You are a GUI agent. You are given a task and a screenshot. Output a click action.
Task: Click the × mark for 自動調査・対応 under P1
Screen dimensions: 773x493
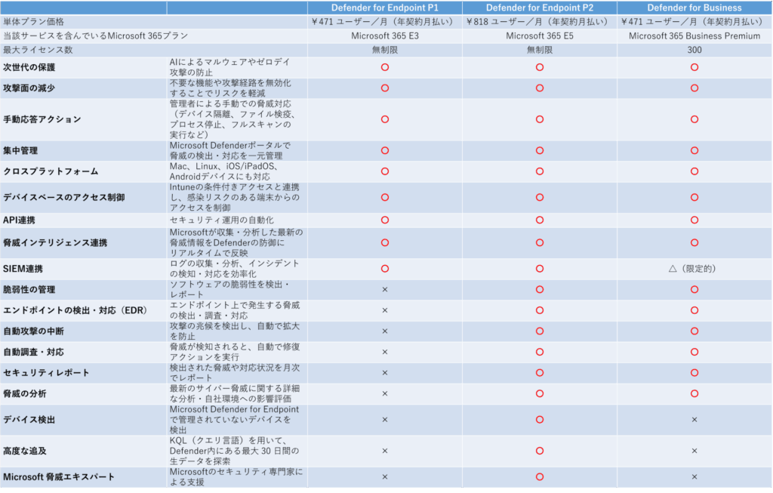point(385,352)
